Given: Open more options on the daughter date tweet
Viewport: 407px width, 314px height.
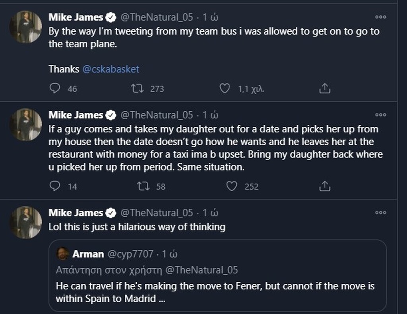Looking at the screenshot, I should tap(380, 115).
